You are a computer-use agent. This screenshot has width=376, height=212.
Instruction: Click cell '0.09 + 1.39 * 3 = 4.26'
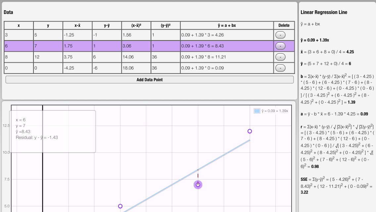click(x=227, y=35)
